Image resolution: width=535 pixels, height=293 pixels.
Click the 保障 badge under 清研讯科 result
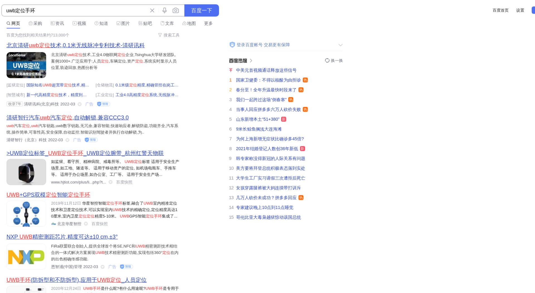pyautogui.click(x=103, y=104)
